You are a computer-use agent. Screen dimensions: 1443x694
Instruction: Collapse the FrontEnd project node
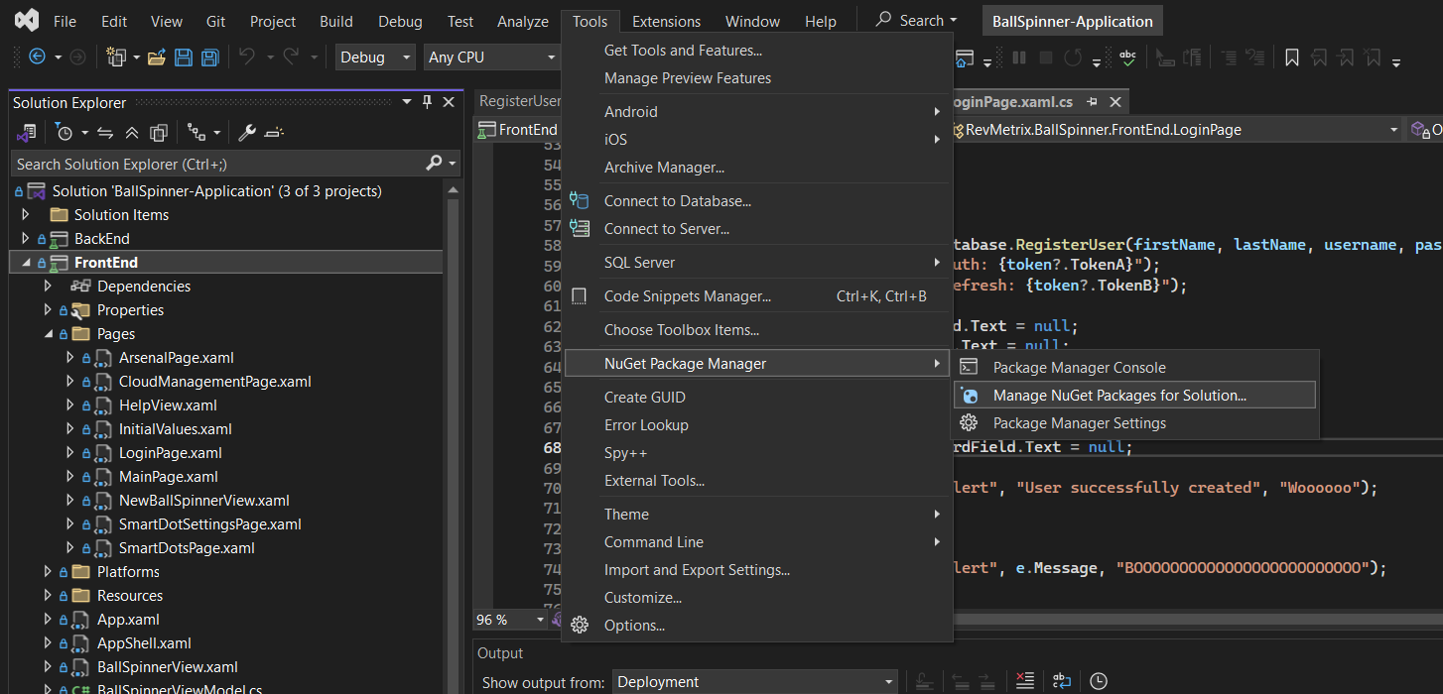coord(27,263)
